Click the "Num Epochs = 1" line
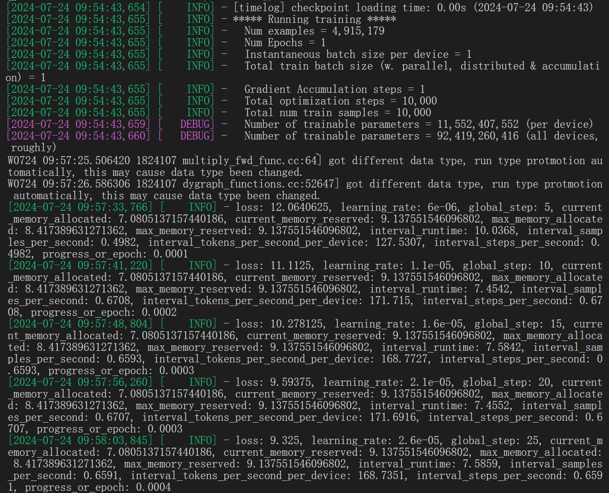This screenshot has width=609, height=493. pyautogui.click(x=285, y=43)
